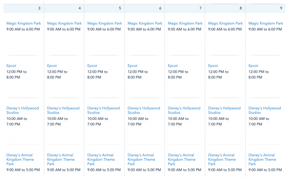Select the day 3 header cell

[x=23, y=8]
